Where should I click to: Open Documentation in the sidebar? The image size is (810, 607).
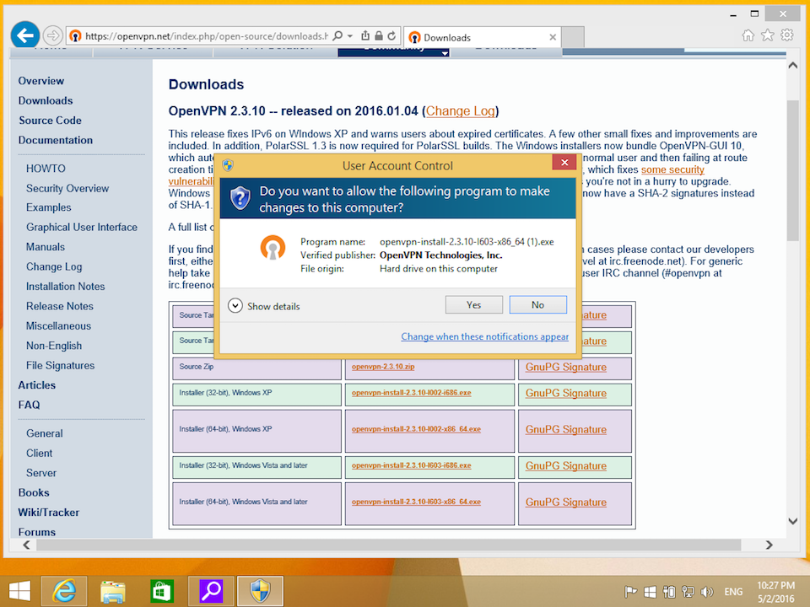56,140
